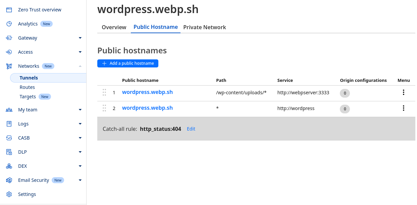
Task: Click the Gateway sidebar icon
Action: [9, 38]
